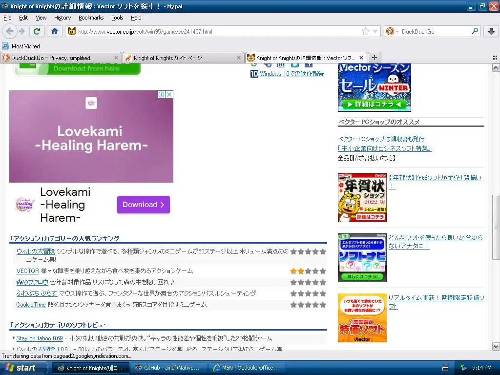Open the Edit menu

coord(23,18)
